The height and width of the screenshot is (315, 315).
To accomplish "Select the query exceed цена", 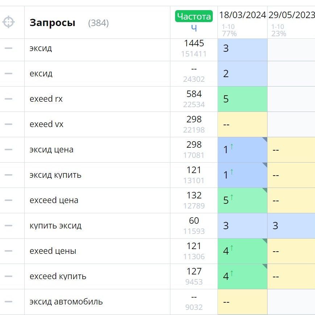I will click(x=54, y=200).
